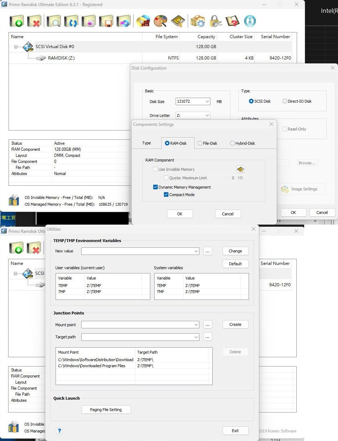Image resolution: width=338 pixels, height=441 pixels.
Task: Open Utilities via the toolbox gear icon
Action: (197, 21)
